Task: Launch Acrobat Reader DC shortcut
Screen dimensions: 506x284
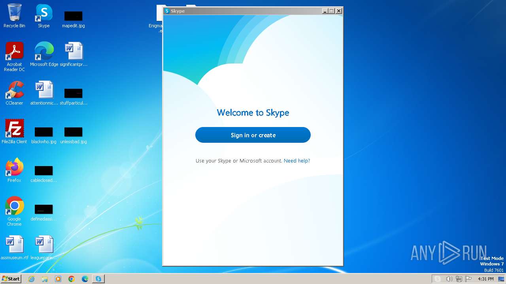Action: click(14, 57)
